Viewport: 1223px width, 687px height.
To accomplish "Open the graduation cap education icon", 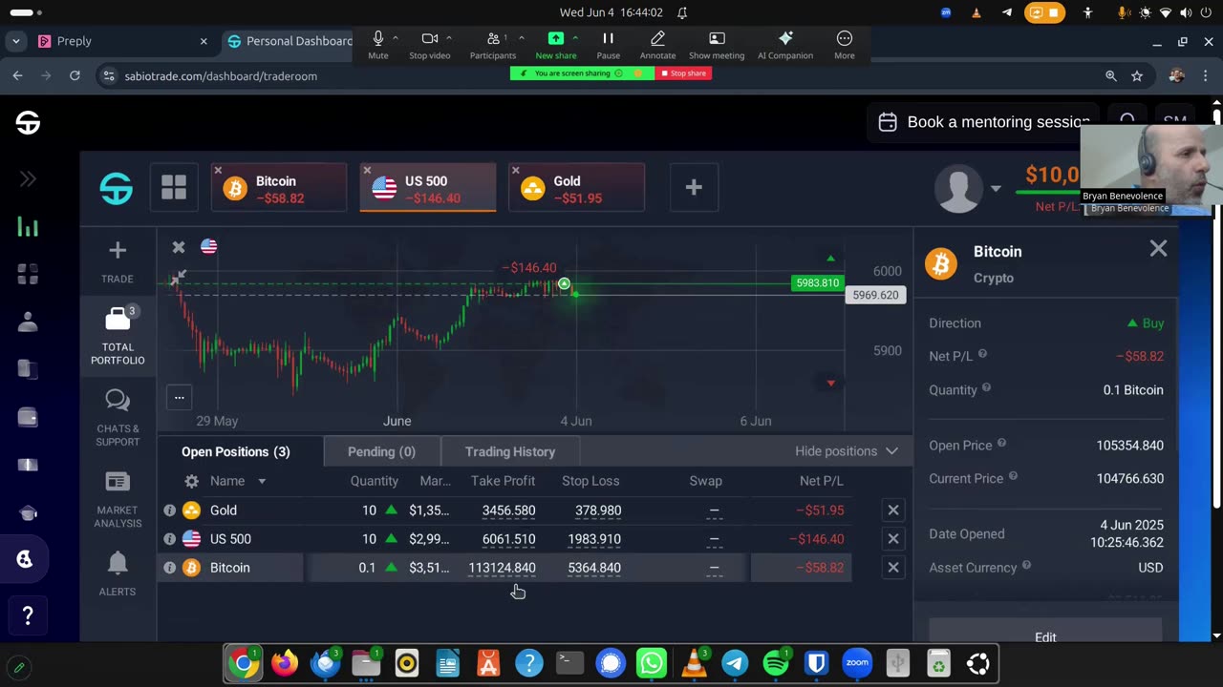I will (28, 513).
